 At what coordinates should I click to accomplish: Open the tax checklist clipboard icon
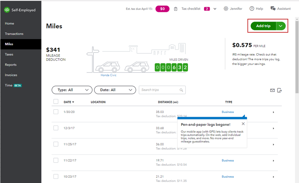coord(176,9)
